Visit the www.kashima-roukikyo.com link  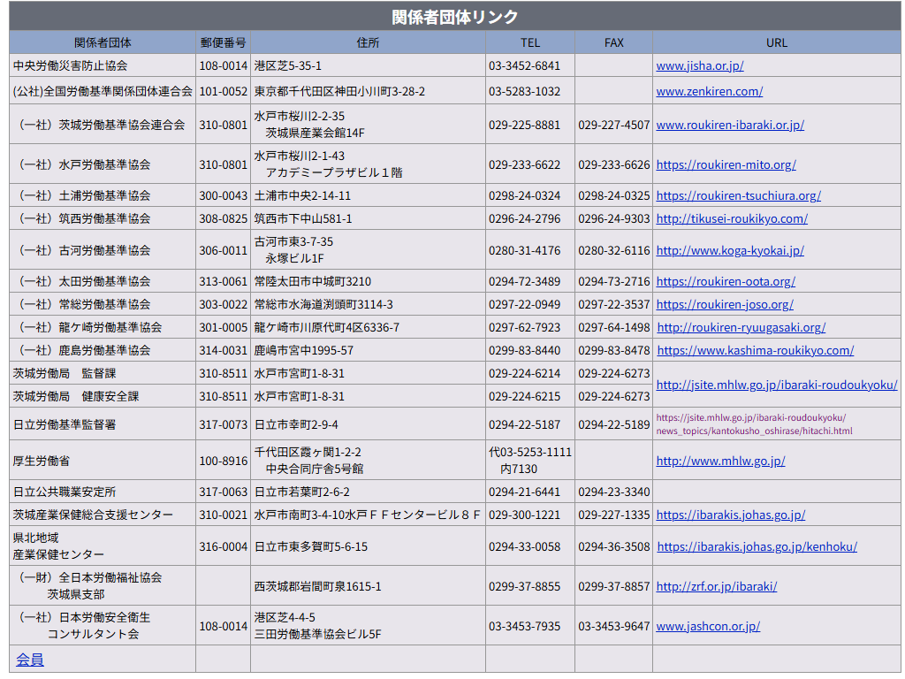(x=755, y=350)
